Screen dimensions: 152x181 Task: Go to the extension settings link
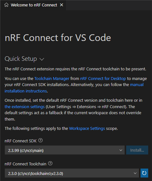24,107
